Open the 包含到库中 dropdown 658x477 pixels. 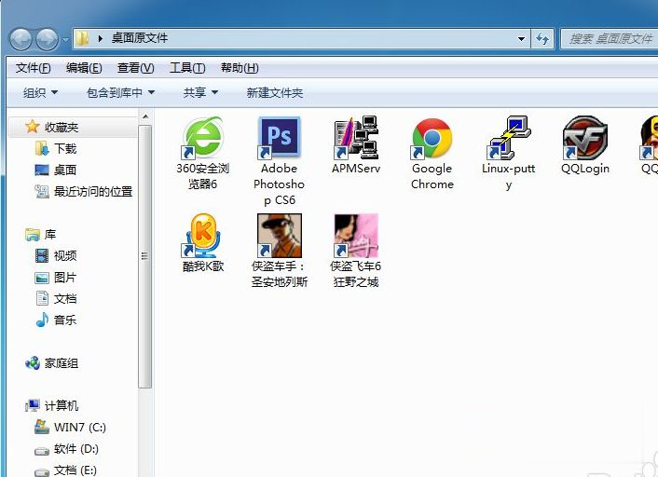click(120, 92)
